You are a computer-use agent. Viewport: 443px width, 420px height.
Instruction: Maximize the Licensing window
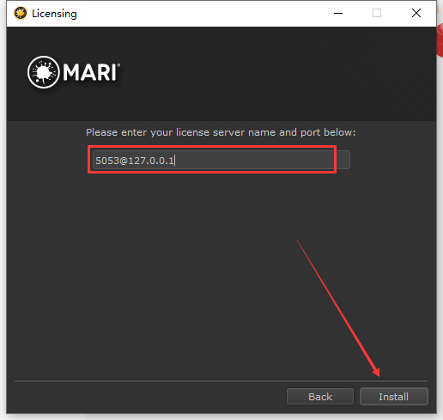coord(377,13)
